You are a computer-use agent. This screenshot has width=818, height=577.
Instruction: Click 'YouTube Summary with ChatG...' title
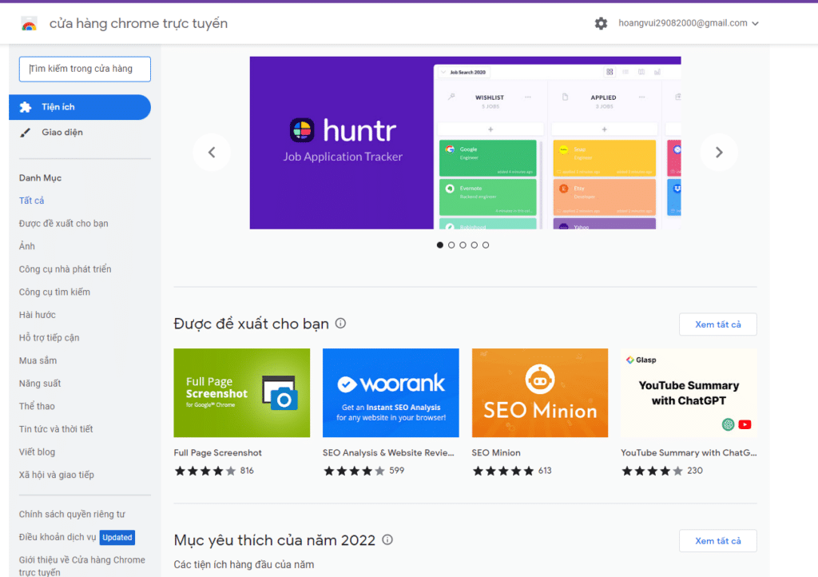(x=689, y=453)
